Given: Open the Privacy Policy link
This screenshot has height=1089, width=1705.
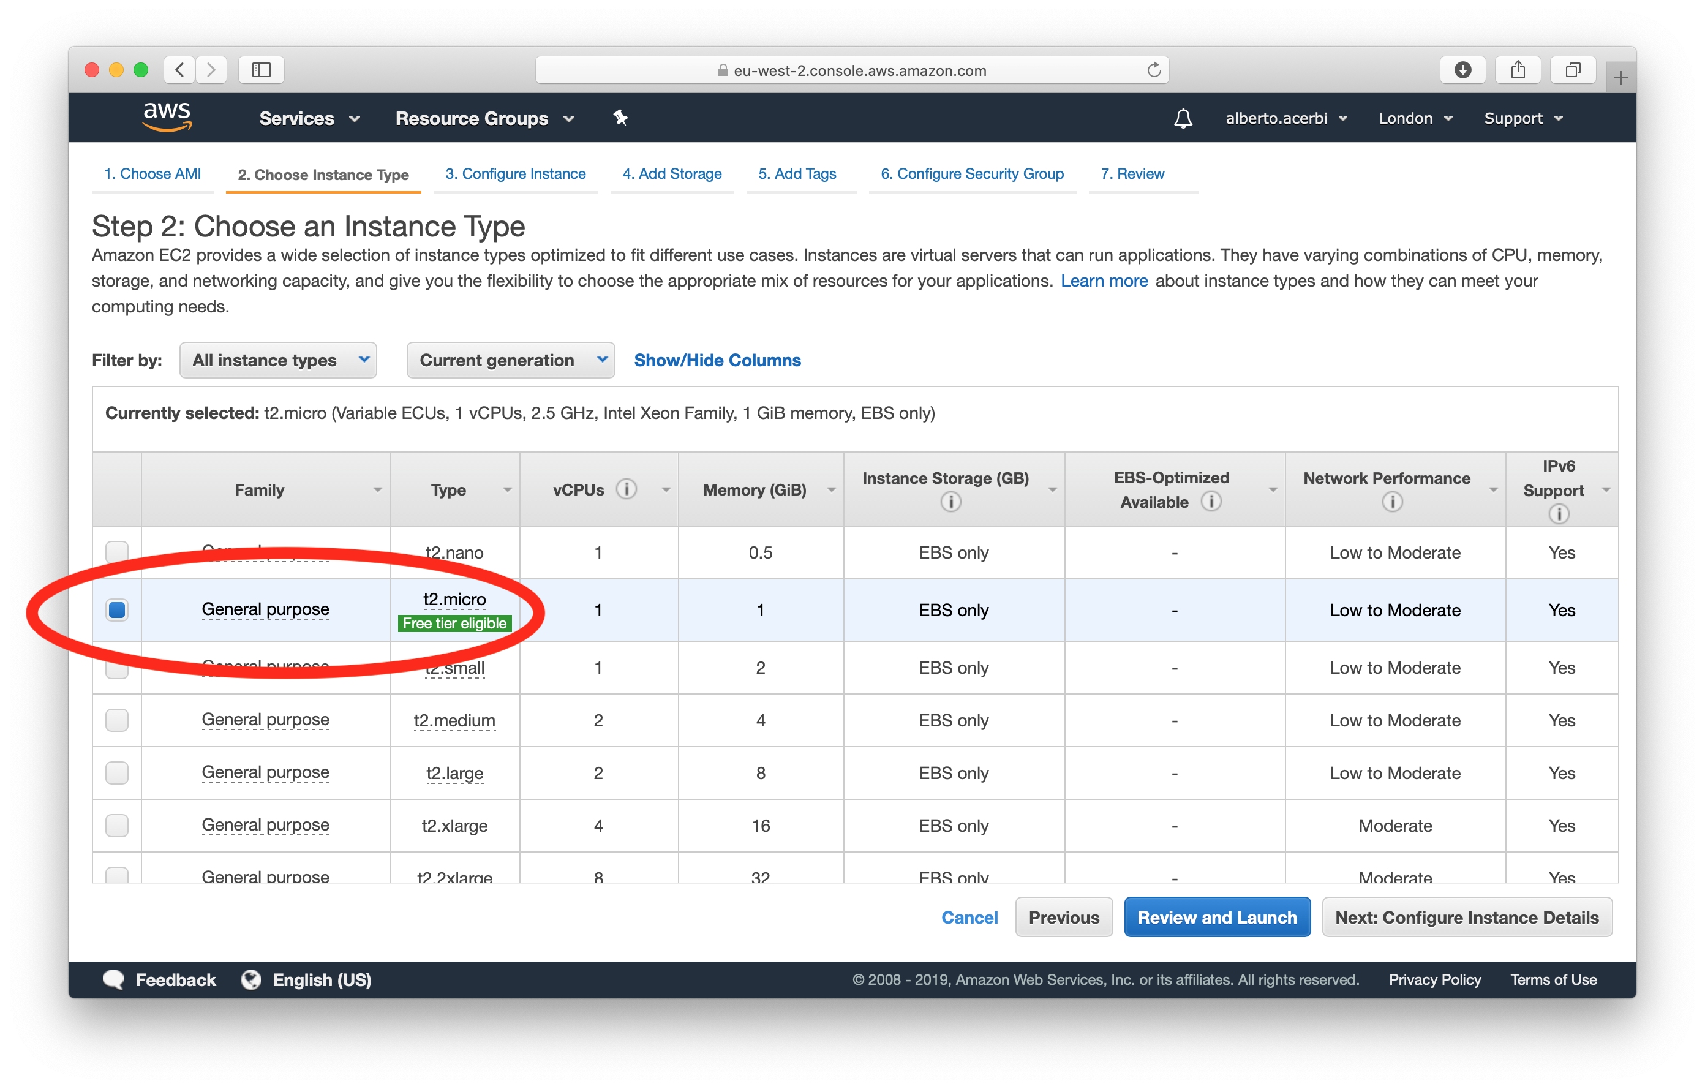Looking at the screenshot, I should (x=1434, y=979).
